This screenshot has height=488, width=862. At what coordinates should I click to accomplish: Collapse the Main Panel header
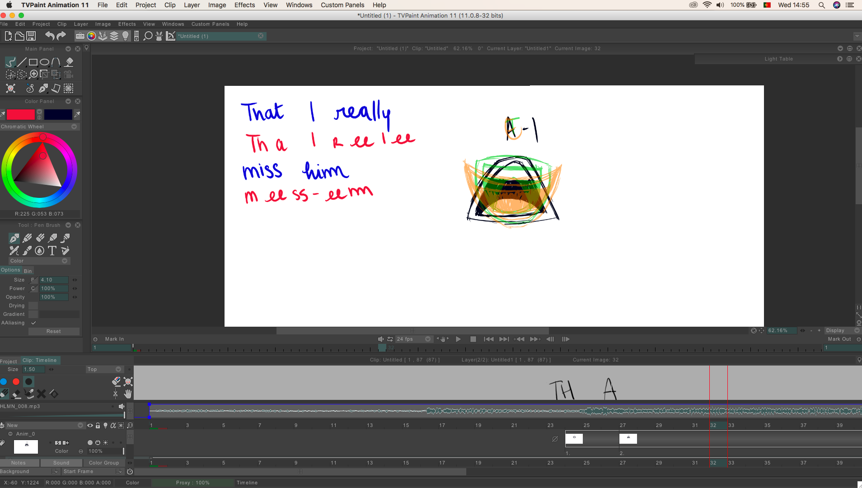point(68,49)
